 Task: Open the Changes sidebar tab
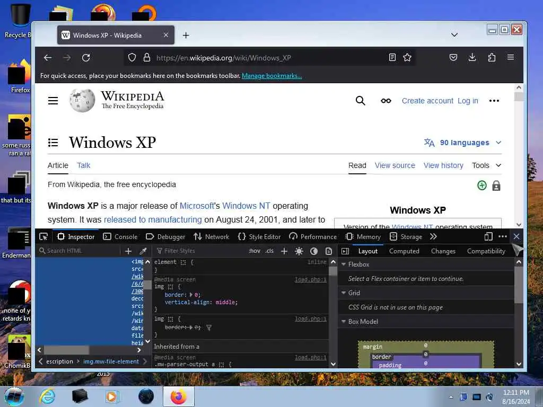pos(443,251)
